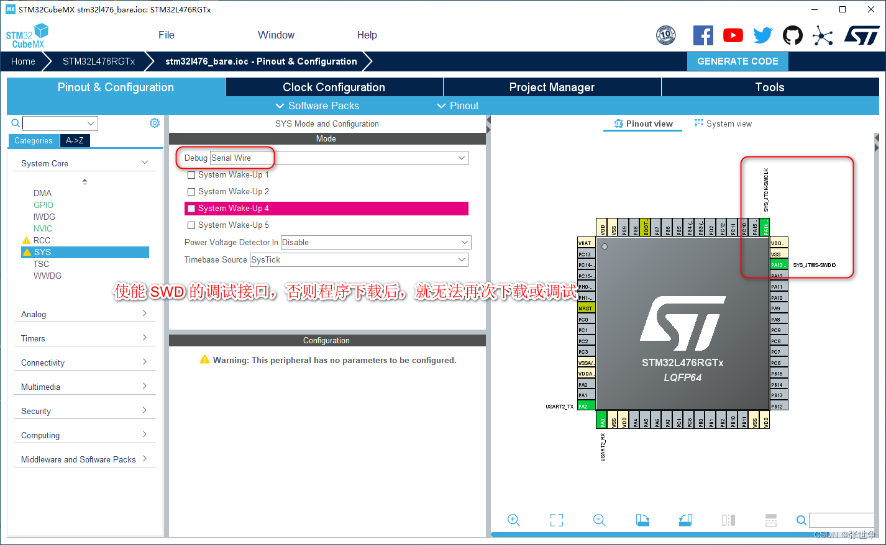
Task: Rotate the chip clockwise
Action: [642, 520]
